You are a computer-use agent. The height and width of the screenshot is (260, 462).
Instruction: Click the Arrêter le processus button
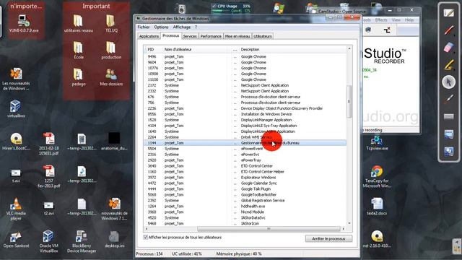(328, 238)
